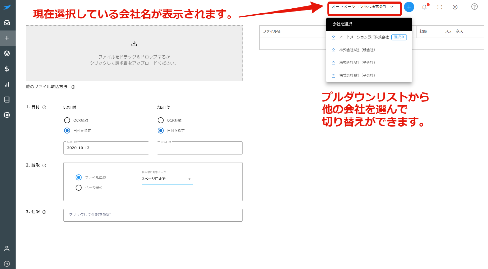
Task: Choose オートメーションラボ株式会社 in company list
Action: point(369,37)
